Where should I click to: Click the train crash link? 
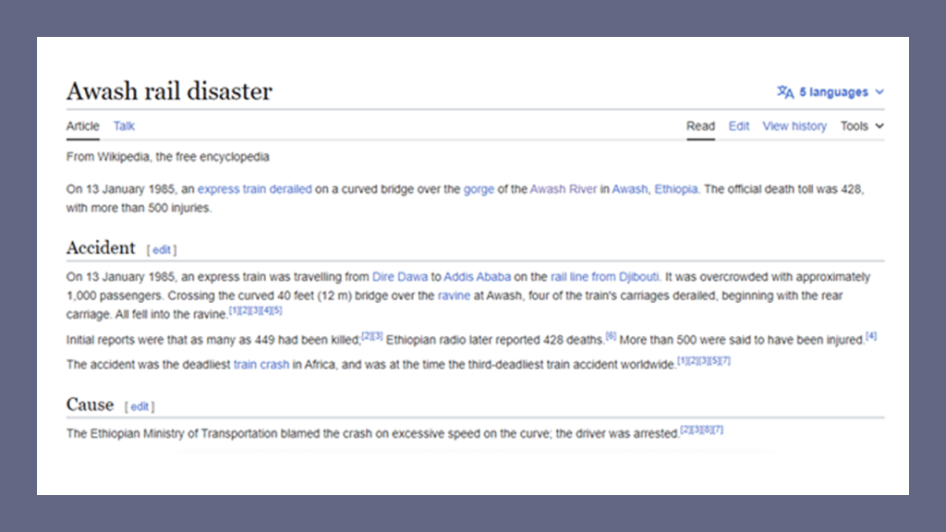(x=261, y=365)
